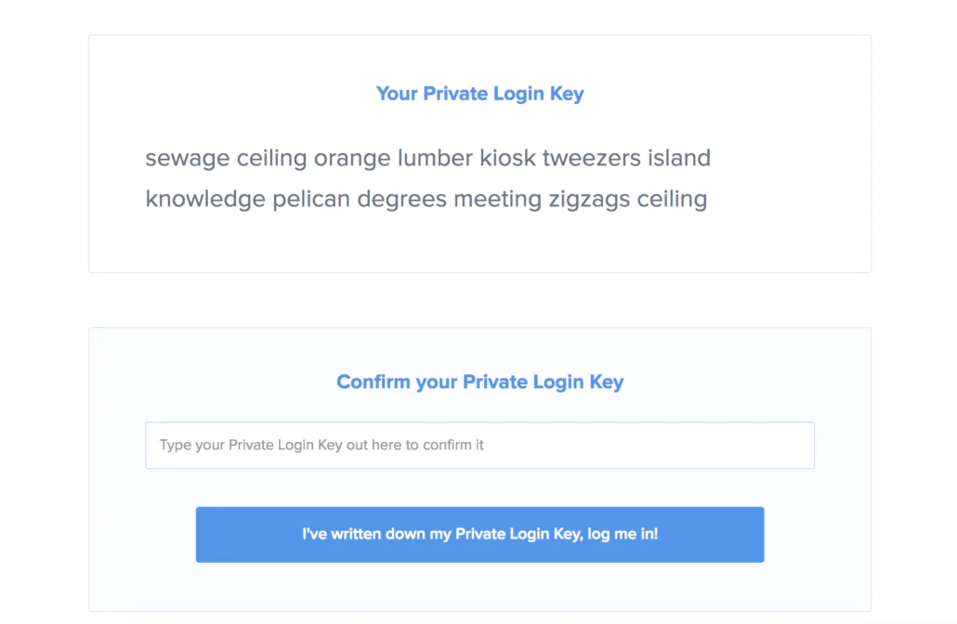Click the 'Your Private Login Key' heading
The width and height of the screenshot is (957, 624).
(x=479, y=94)
